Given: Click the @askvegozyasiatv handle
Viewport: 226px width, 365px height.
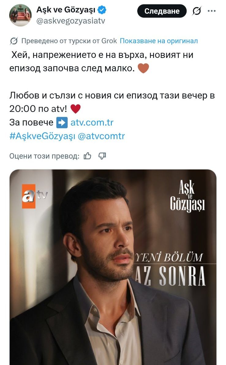Looking at the screenshot, I should (71, 21).
